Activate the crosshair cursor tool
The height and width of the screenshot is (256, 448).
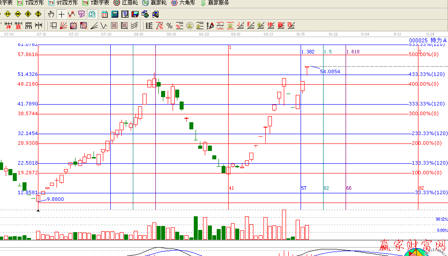[x=61, y=15]
